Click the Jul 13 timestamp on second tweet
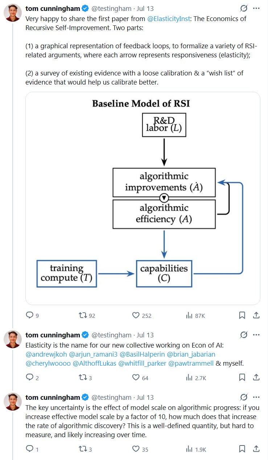This screenshot has height=460, width=268. [145, 335]
